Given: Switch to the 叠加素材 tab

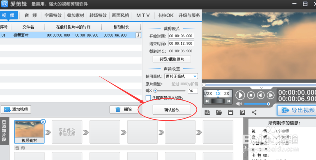Looking at the screenshot, I should [76, 15].
